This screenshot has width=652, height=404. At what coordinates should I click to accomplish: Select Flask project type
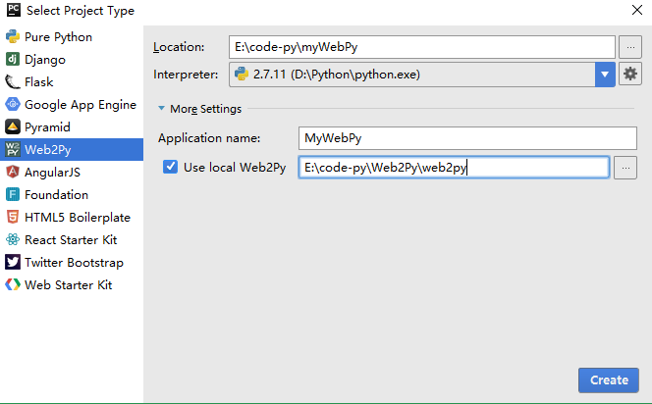pyautogui.click(x=72, y=81)
